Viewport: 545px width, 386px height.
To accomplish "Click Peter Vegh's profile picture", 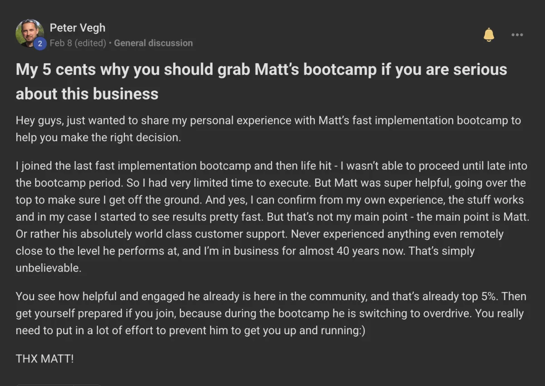I will tap(30, 33).
